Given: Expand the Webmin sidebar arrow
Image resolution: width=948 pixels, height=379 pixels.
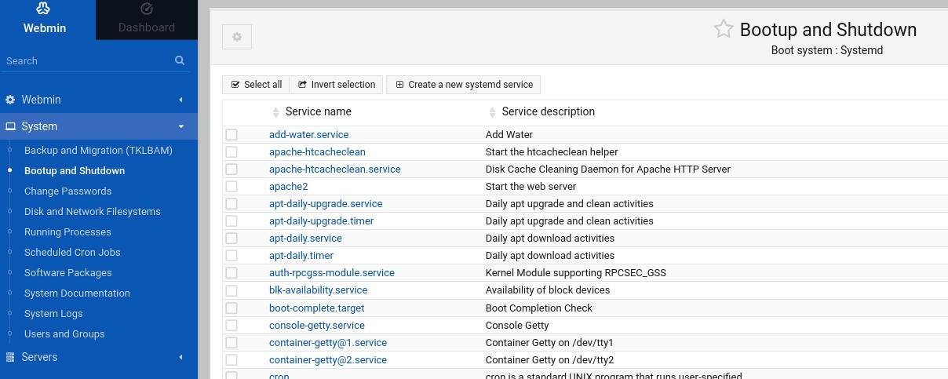Looking at the screenshot, I should click(180, 100).
